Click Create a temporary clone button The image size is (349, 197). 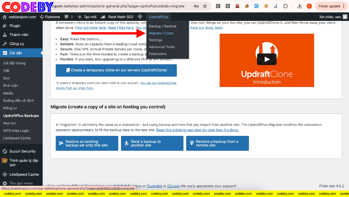tap(116, 70)
